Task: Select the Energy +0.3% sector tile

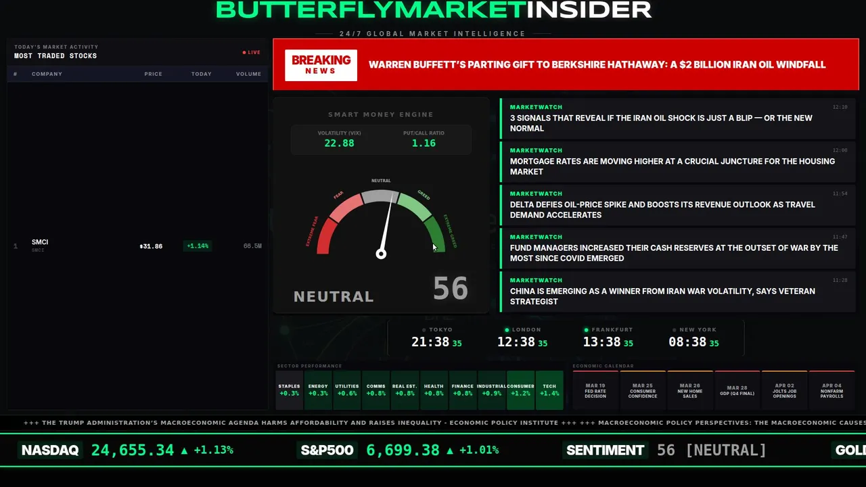Action: click(x=318, y=390)
